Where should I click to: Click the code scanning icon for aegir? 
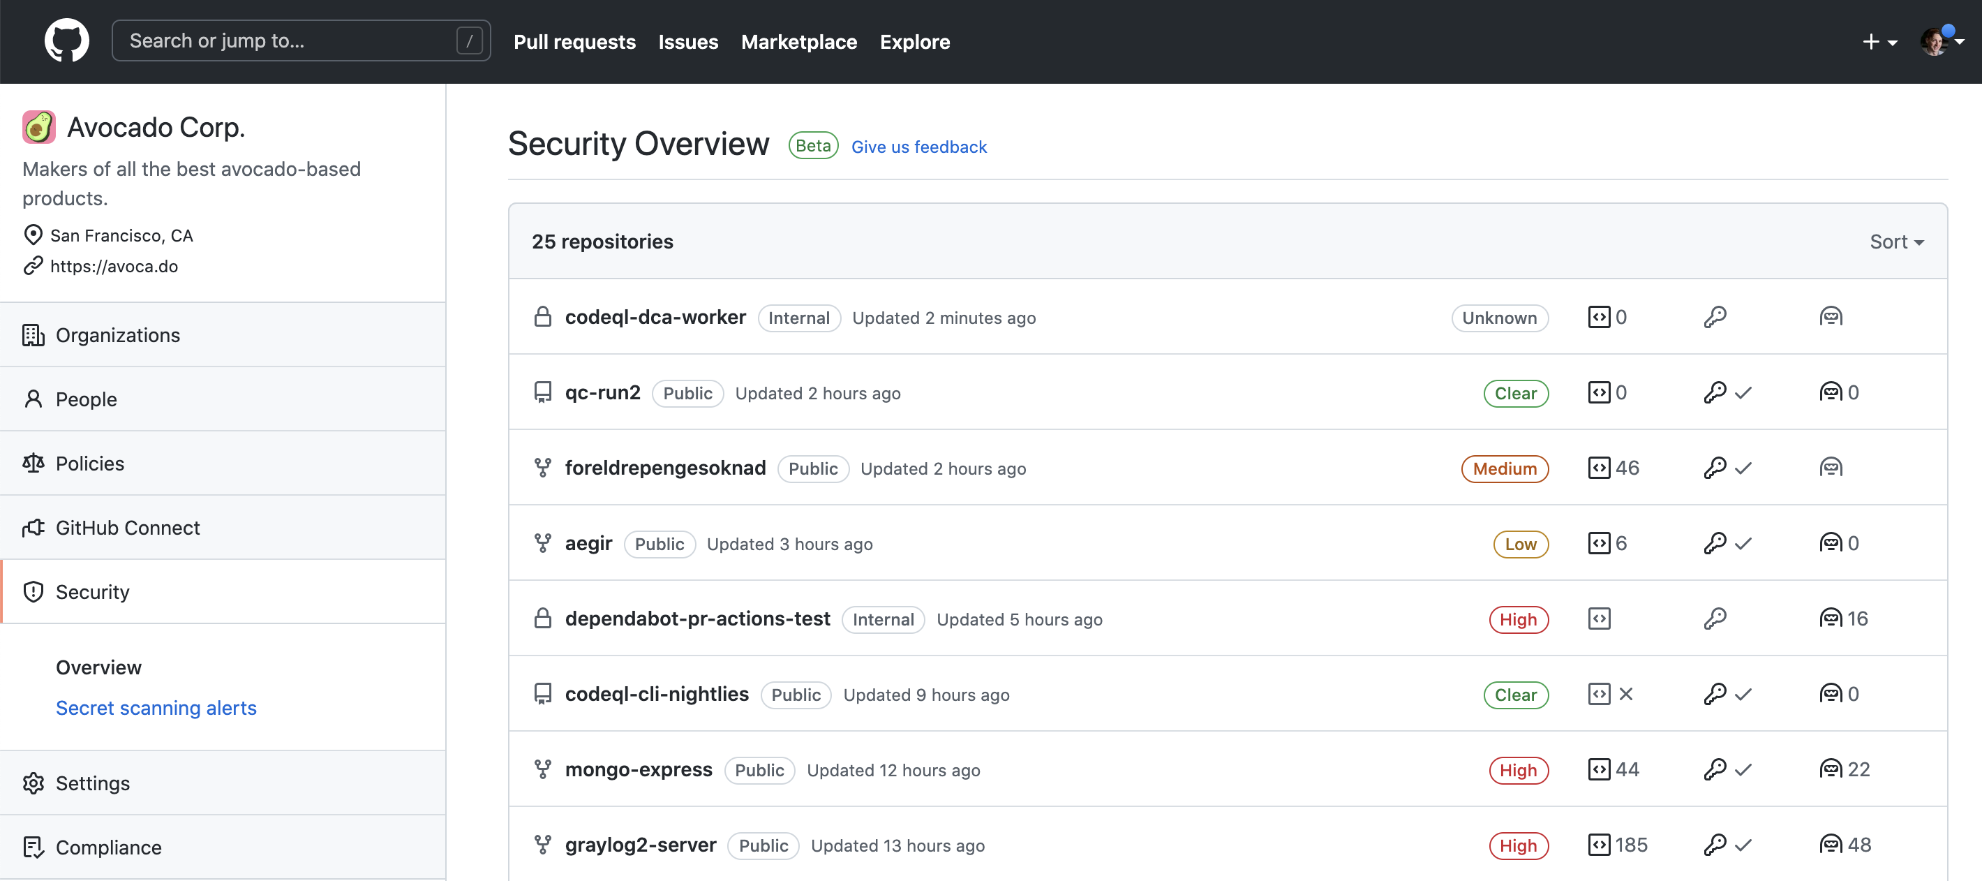click(1599, 543)
